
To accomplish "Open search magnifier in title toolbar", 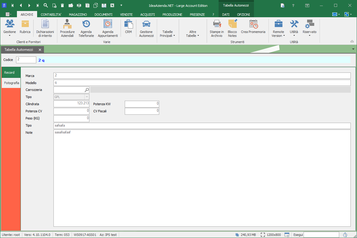I will pos(46,5).
